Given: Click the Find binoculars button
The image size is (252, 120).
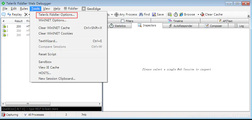Looking at the screenshot, I should point(144,14).
